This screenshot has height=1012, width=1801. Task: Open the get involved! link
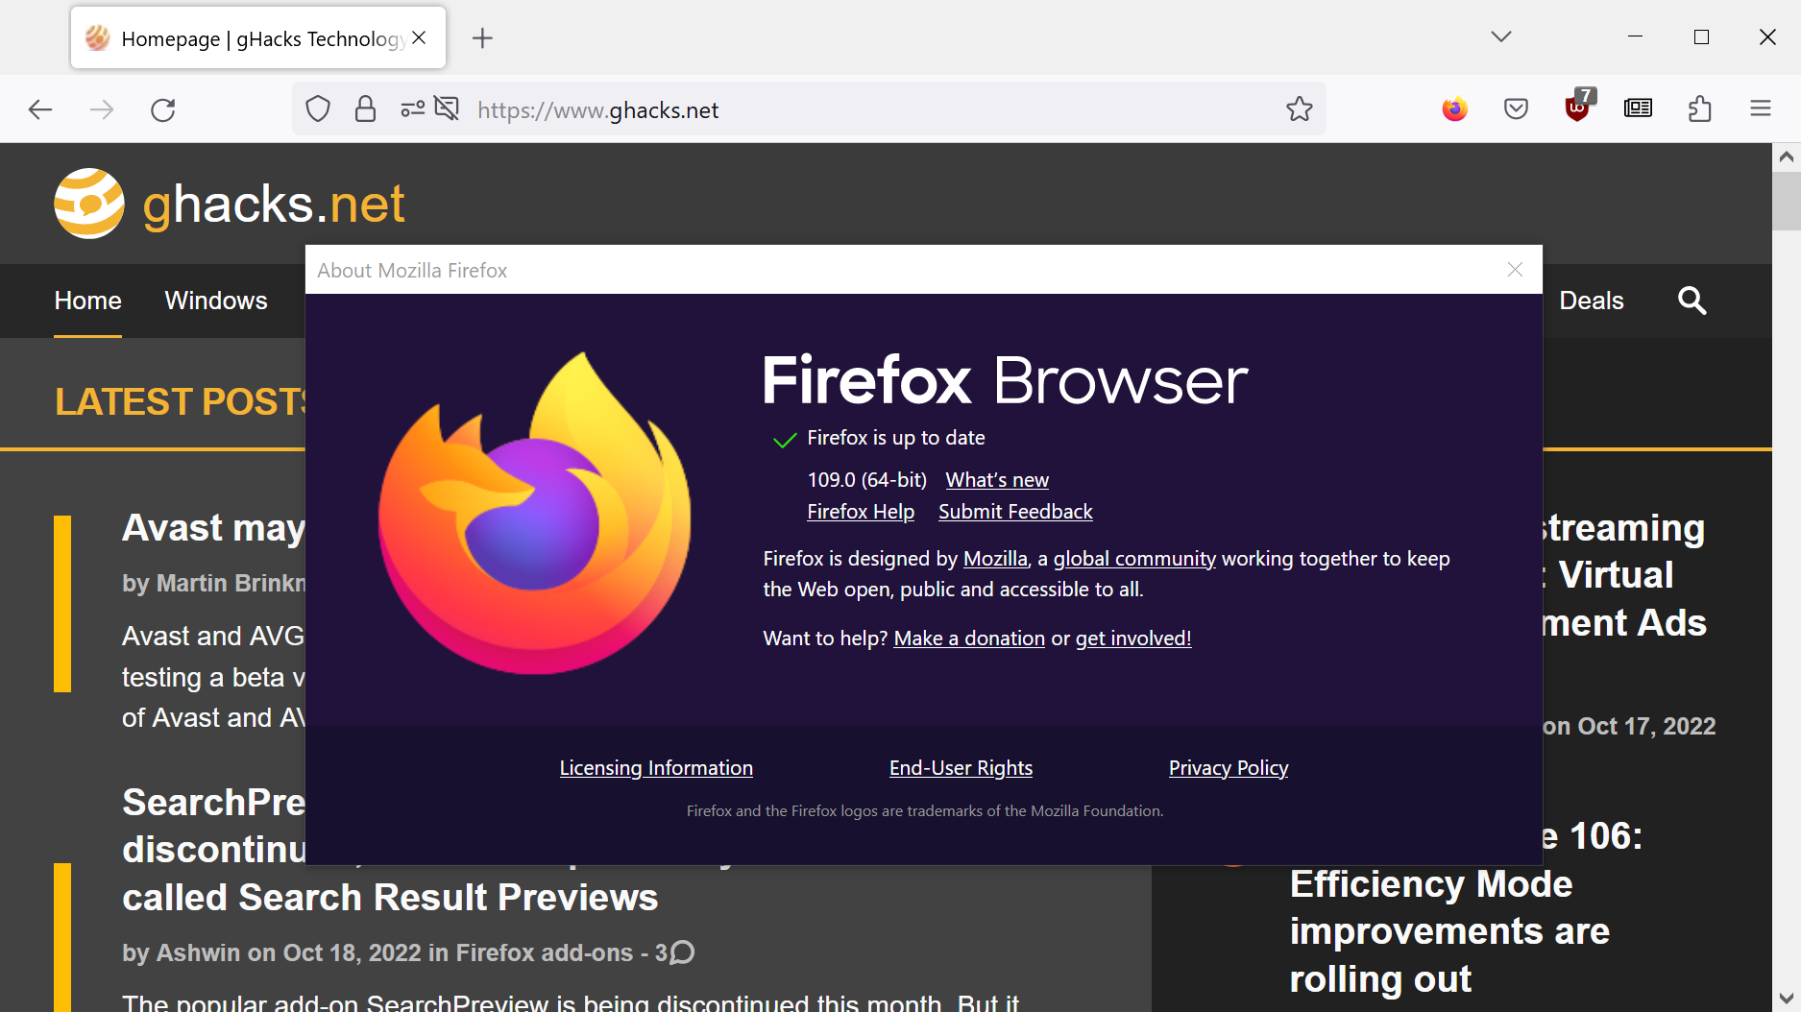coord(1133,639)
